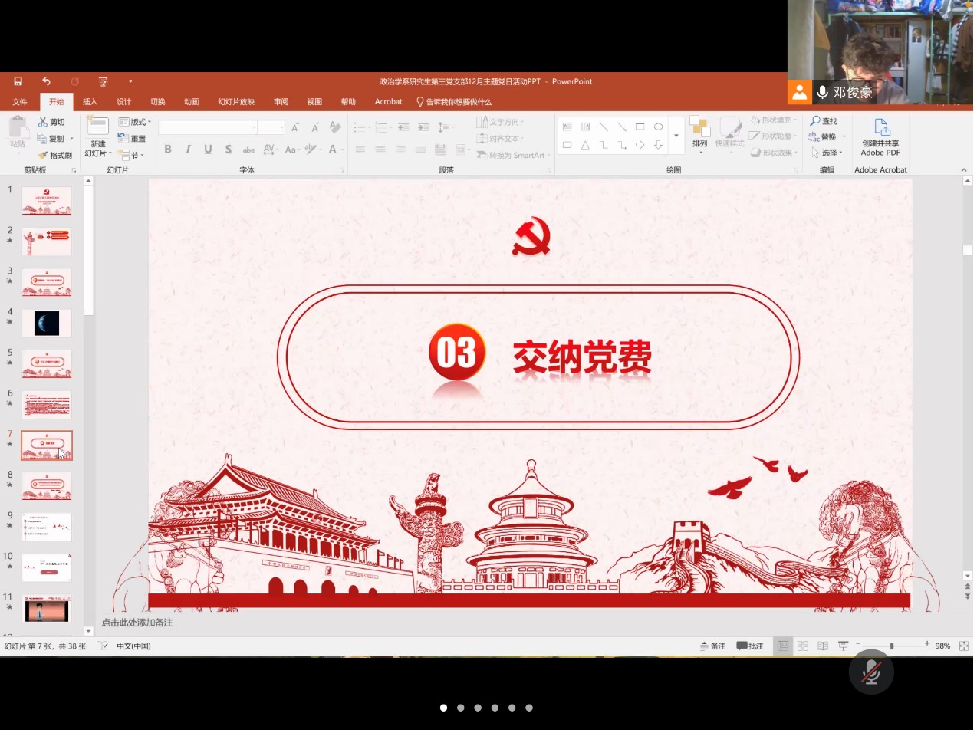Switch to the Slide Show (幻灯片放映) tab
Viewport: 977px width, 733px height.
(235, 102)
